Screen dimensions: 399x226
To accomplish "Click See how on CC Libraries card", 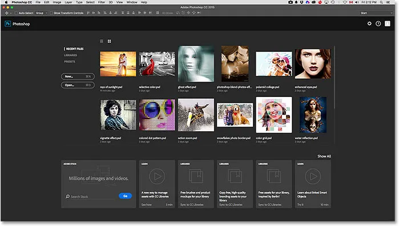I will tap(147, 205).
